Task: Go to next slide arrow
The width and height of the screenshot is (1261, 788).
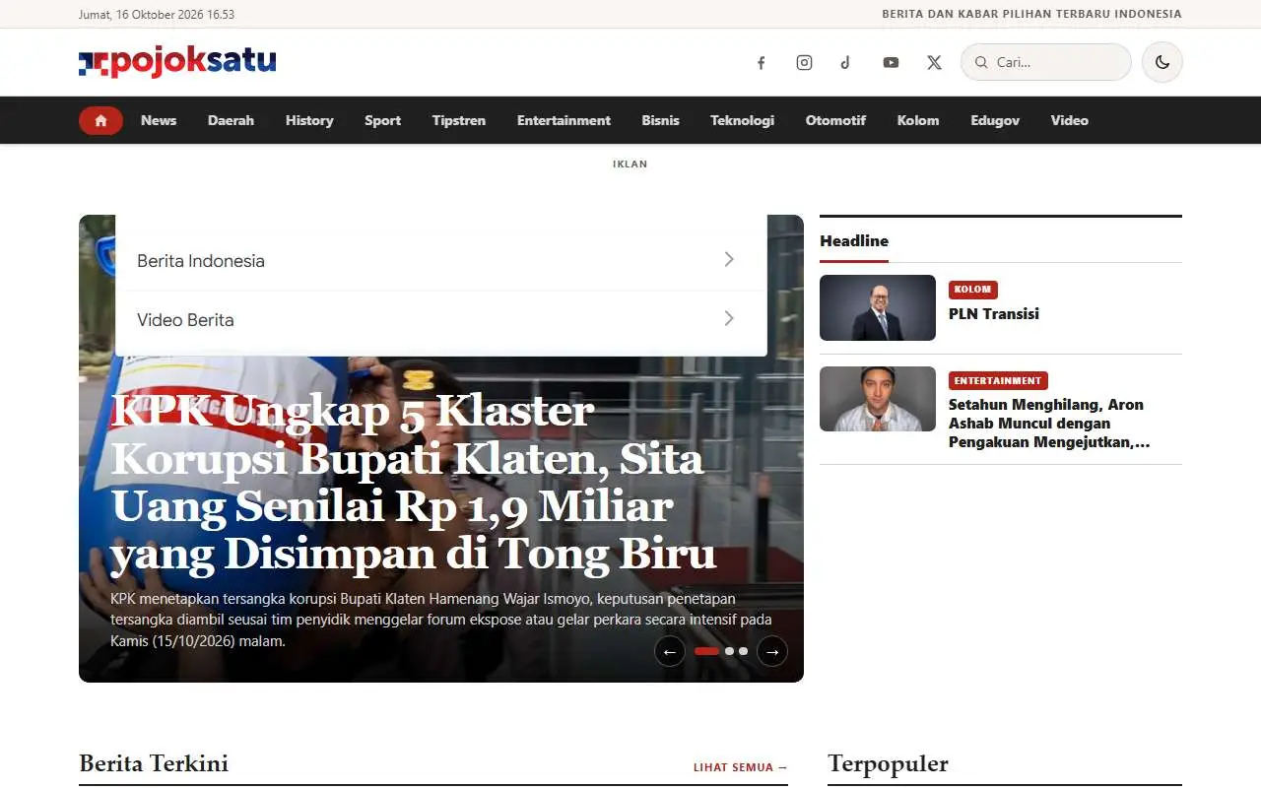Action: 772,651
